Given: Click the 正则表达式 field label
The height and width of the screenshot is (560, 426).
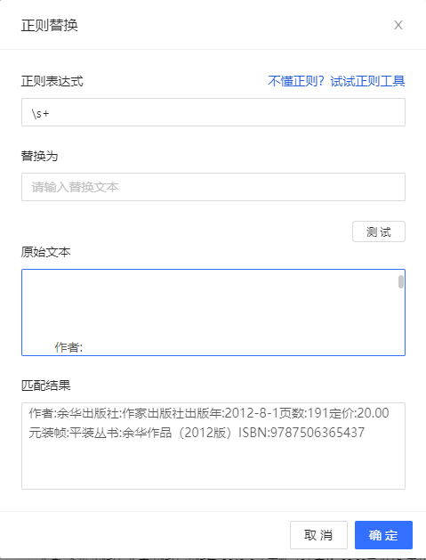Looking at the screenshot, I should 52,81.
